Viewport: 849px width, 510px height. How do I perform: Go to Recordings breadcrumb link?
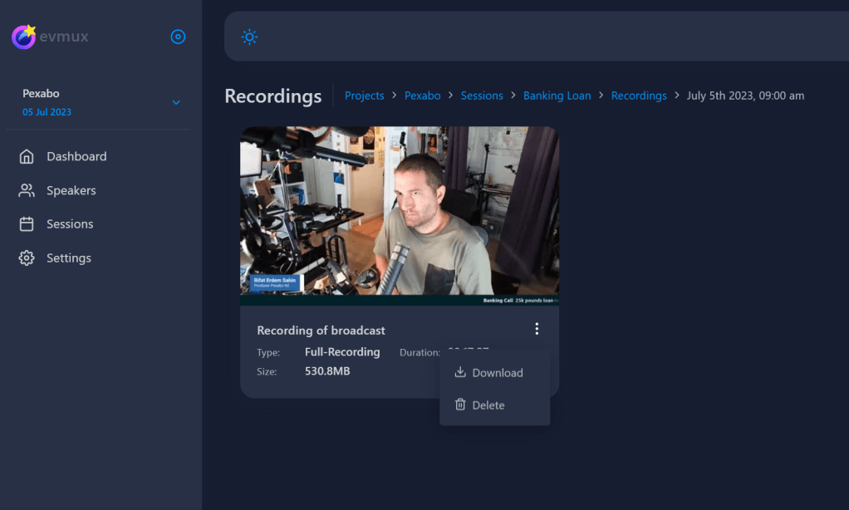coord(639,96)
